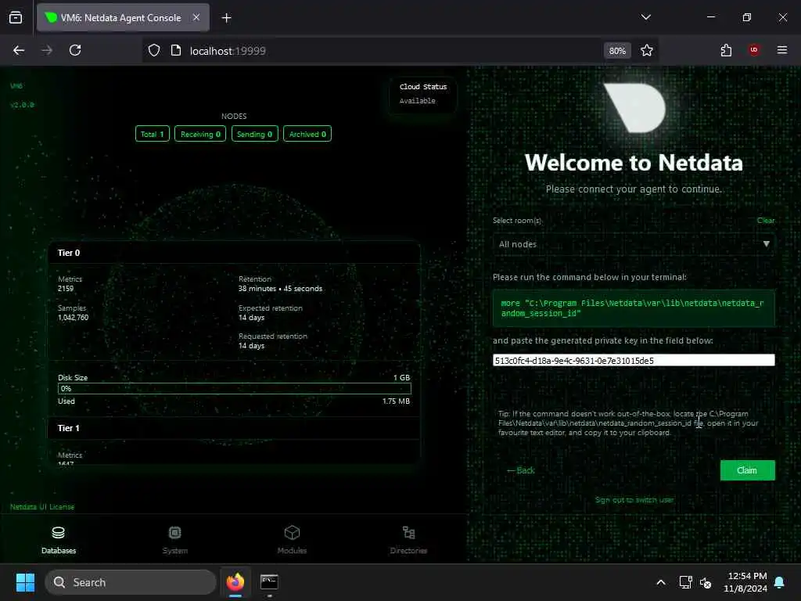Click the browser forward arrow

47,50
